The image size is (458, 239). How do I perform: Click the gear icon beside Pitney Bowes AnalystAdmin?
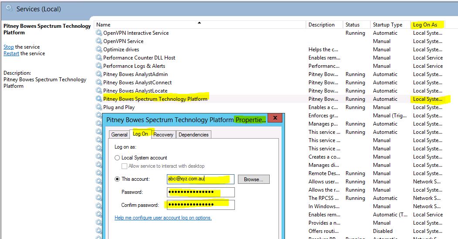coord(99,74)
